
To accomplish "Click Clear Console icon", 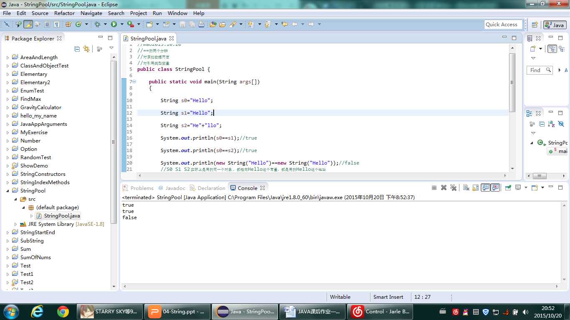I will [x=466, y=187].
